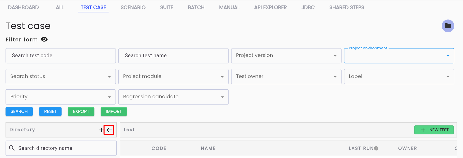Image resolution: width=463 pixels, height=158 pixels.
Task: Focus the Search test code field
Action: (60, 56)
